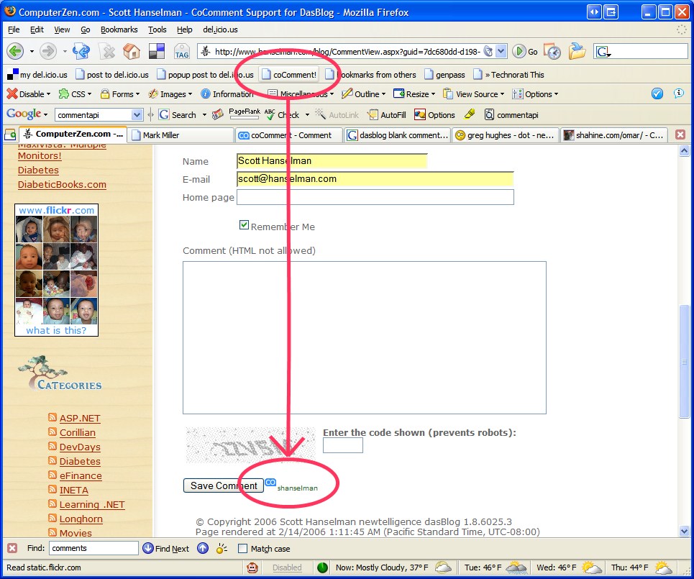Viewport: 694px width, 579px height.
Task: Open the new tab icon
Action: 10,135
